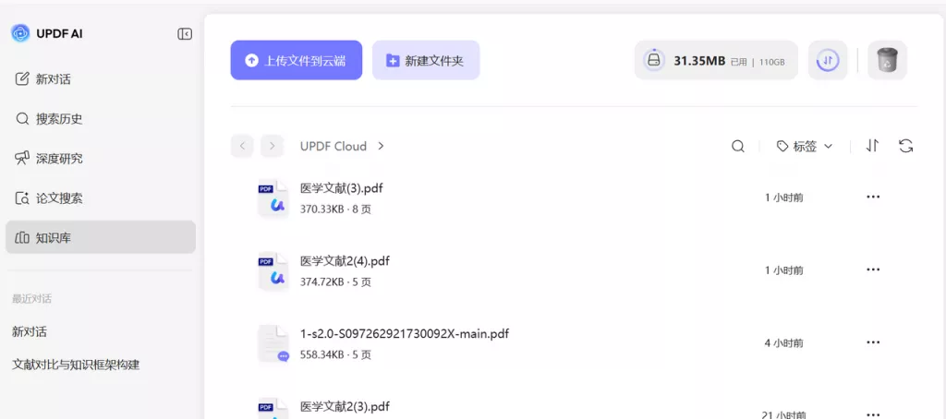This screenshot has height=419, width=946.
Task: Expand the 标签 tag filter dropdown
Action: (x=805, y=146)
